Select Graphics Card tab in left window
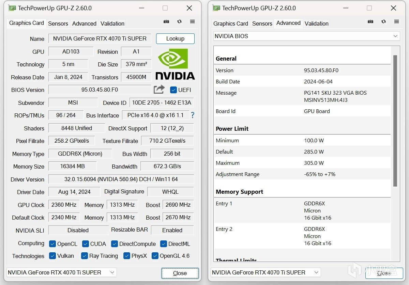The height and width of the screenshot is (285, 409). pyautogui.click(x=27, y=23)
